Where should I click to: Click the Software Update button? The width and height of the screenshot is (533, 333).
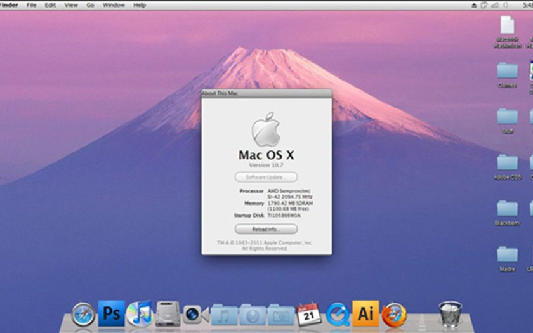click(x=266, y=177)
